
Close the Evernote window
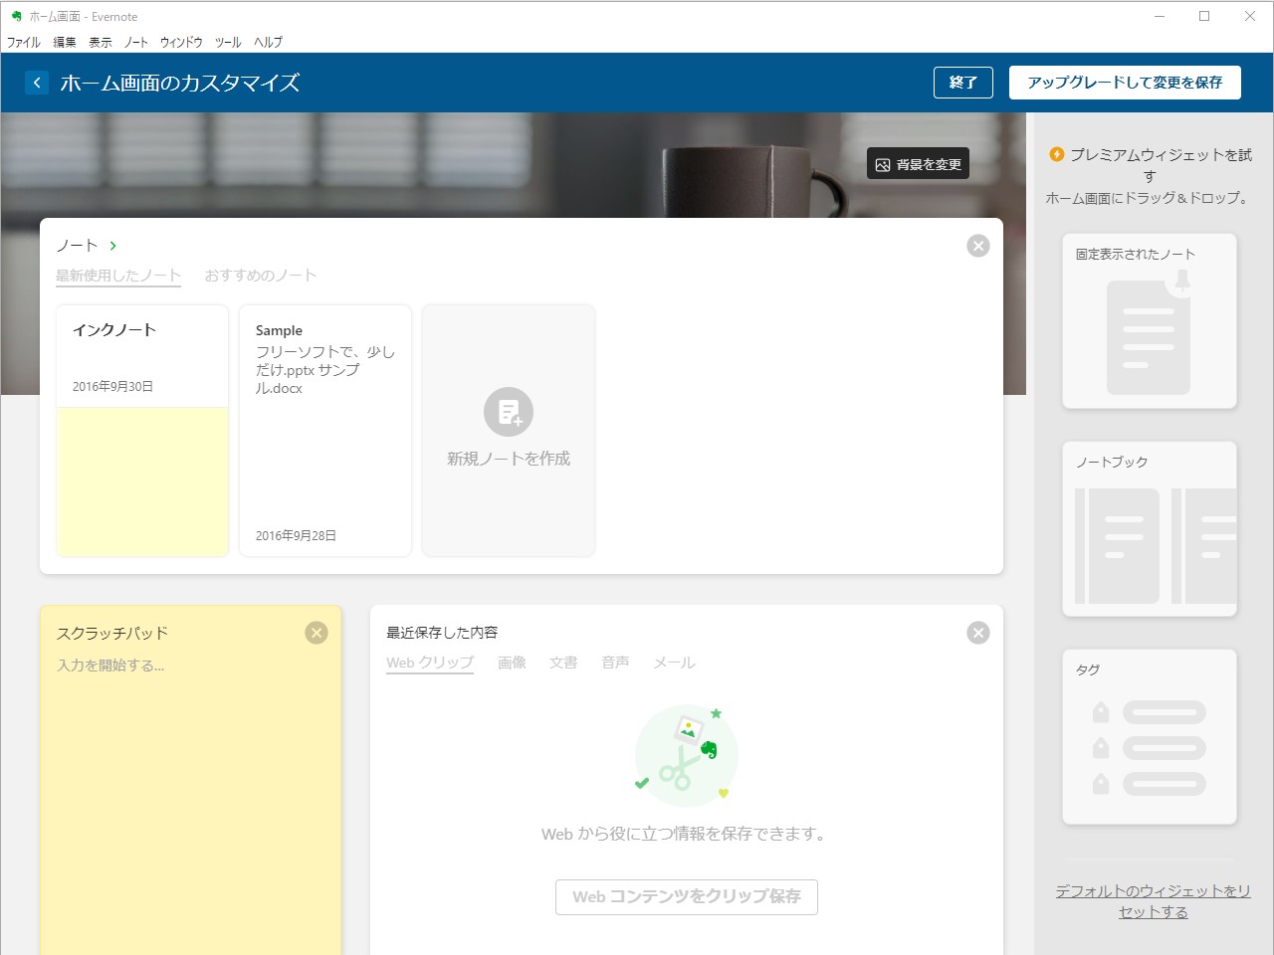point(1250,17)
